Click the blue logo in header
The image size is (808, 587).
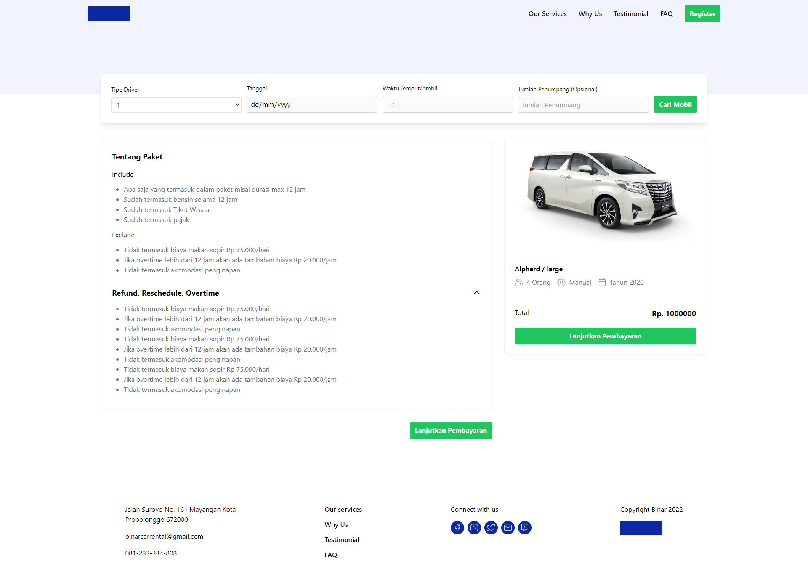point(109,13)
